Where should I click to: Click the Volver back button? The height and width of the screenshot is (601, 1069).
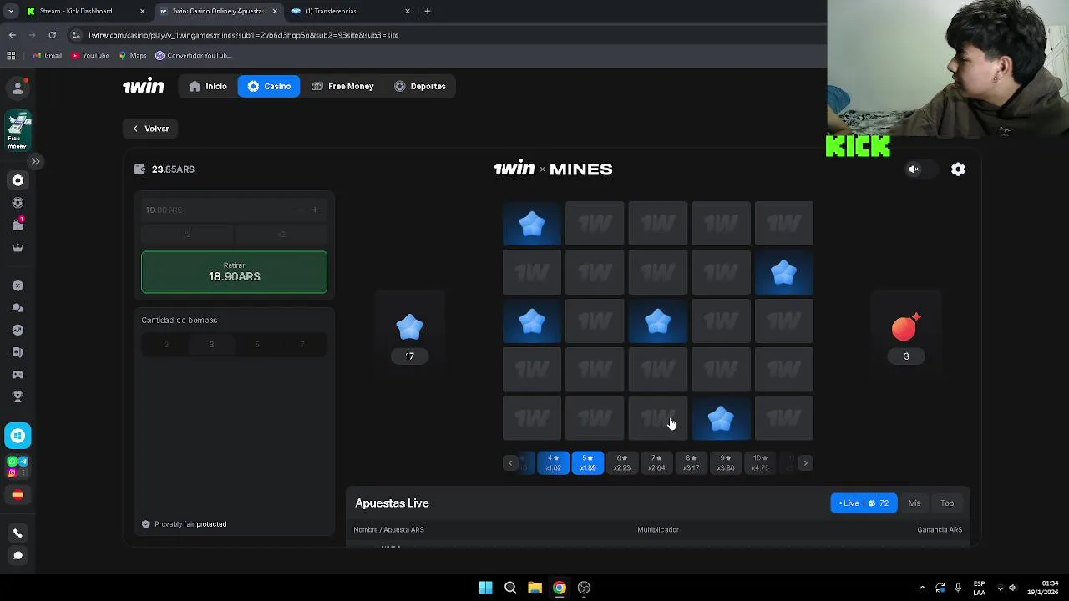[151, 129]
